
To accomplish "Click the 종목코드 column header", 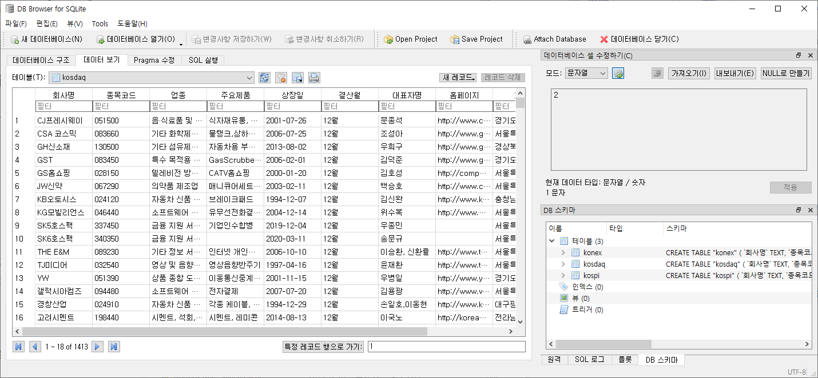I will 121,95.
